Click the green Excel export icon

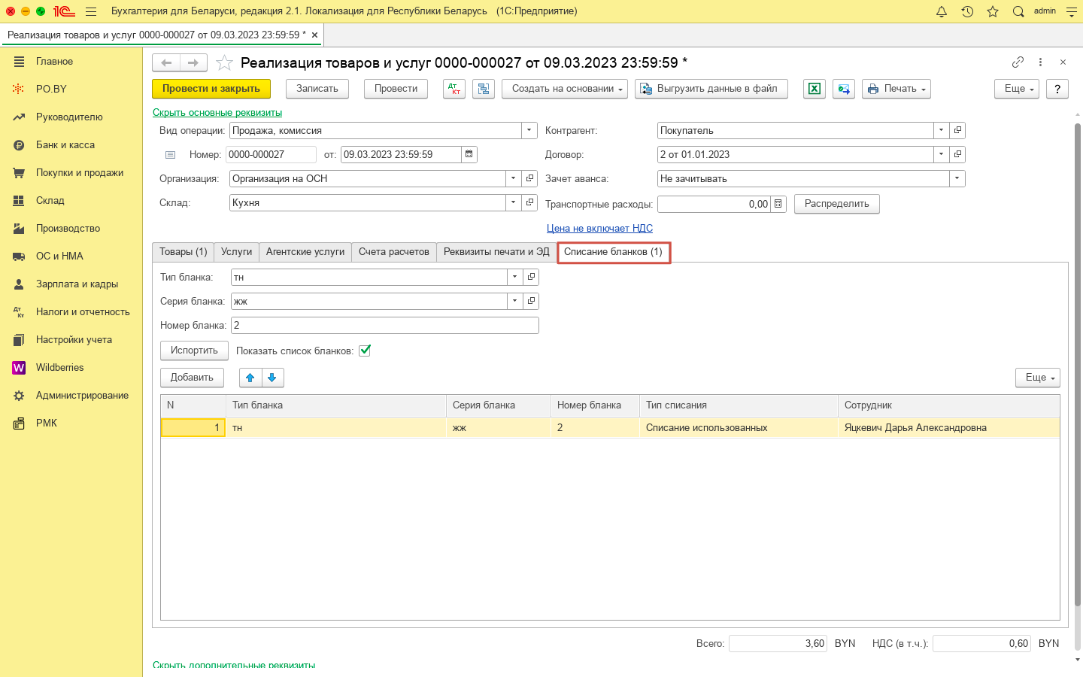815,89
